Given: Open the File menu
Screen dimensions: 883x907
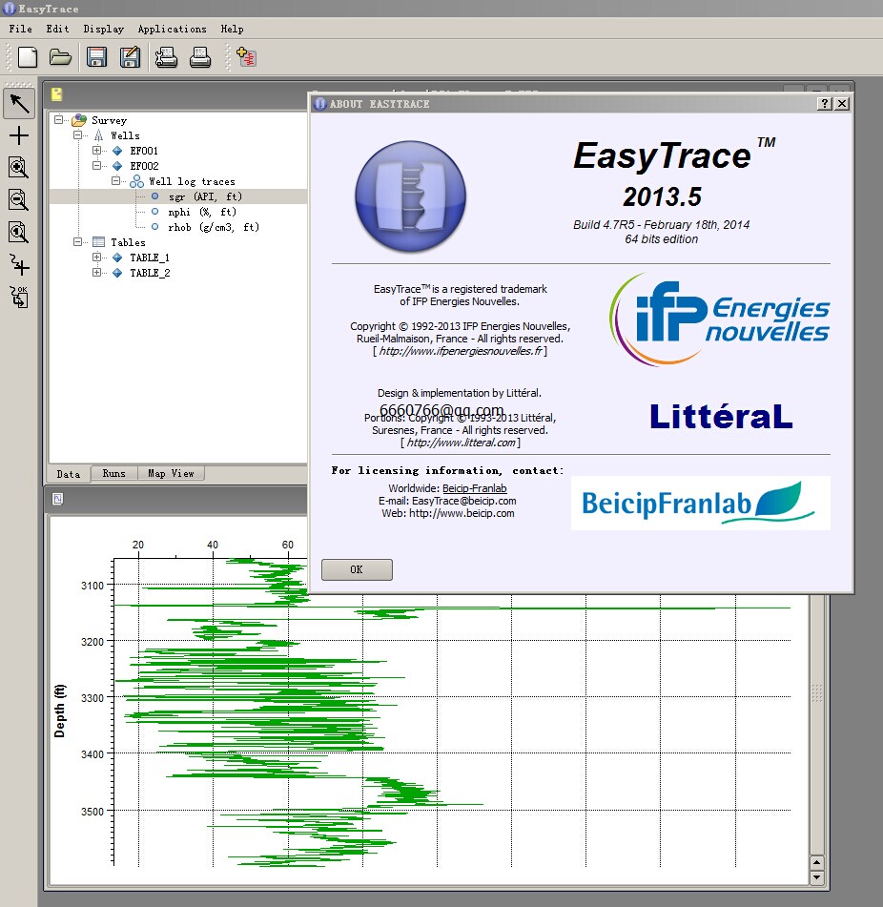Looking at the screenshot, I should pyautogui.click(x=20, y=29).
